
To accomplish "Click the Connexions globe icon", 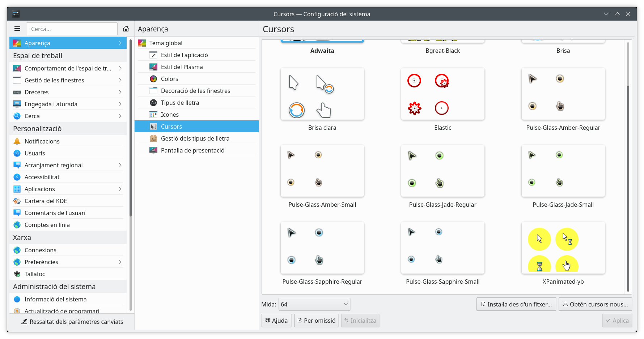I will [17, 250].
